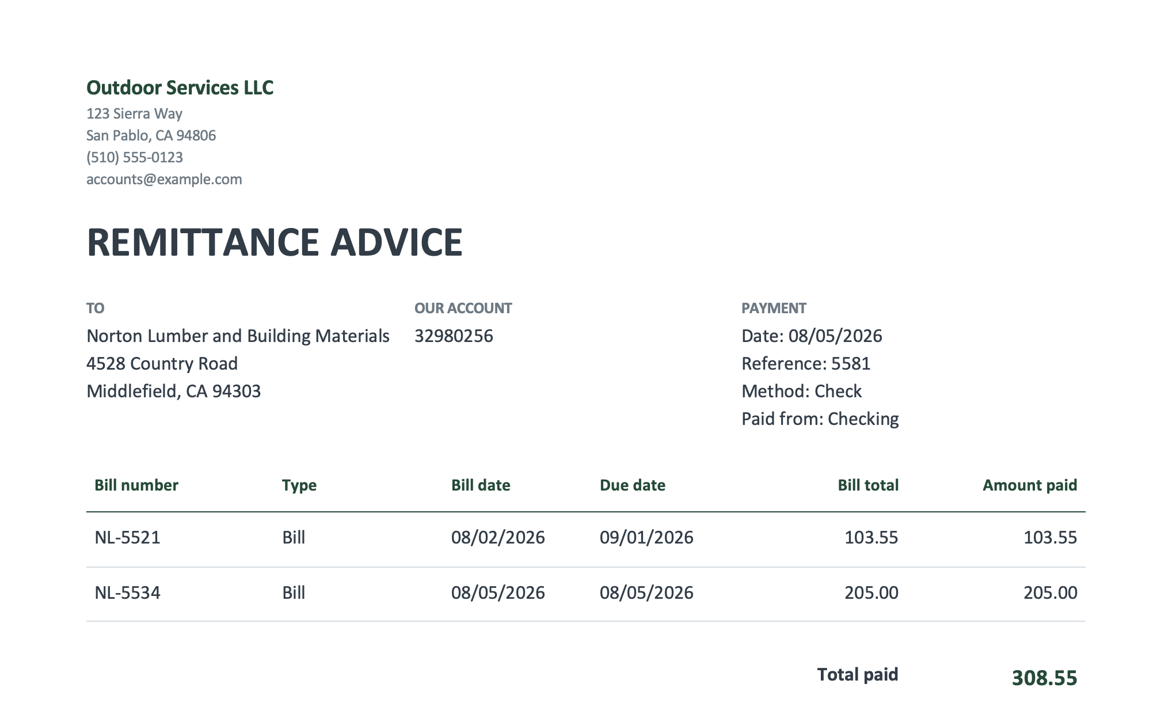Select the account number 32980256
Image resolution: width=1157 pixels, height=722 pixels.
point(454,336)
